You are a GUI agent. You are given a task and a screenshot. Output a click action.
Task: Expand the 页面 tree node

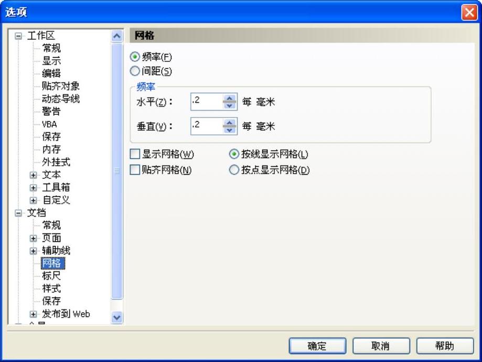[x=33, y=238]
